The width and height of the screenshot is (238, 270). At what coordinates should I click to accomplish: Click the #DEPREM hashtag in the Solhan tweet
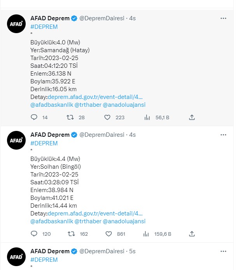44,143
